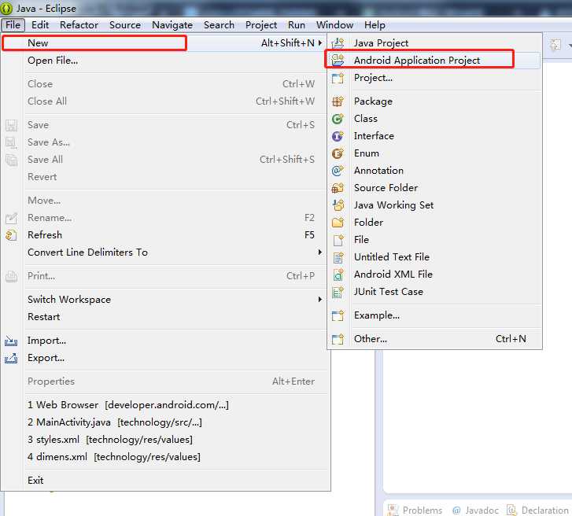The image size is (572, 516).
Task: Click the Export... menu entry
Action: click(165, 358)
